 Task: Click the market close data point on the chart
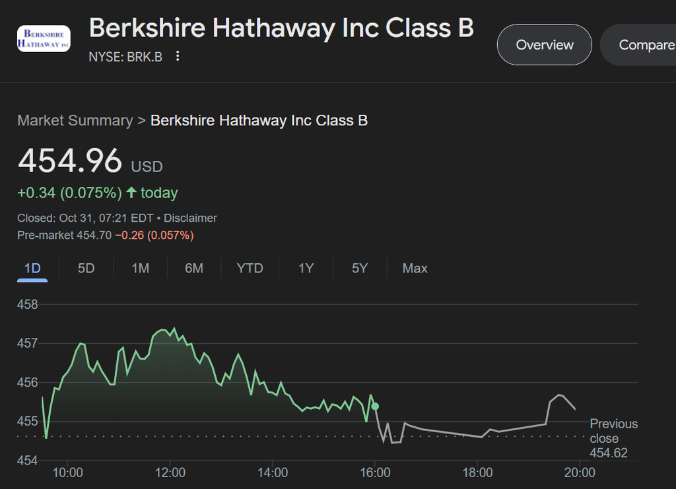(375, 407)
